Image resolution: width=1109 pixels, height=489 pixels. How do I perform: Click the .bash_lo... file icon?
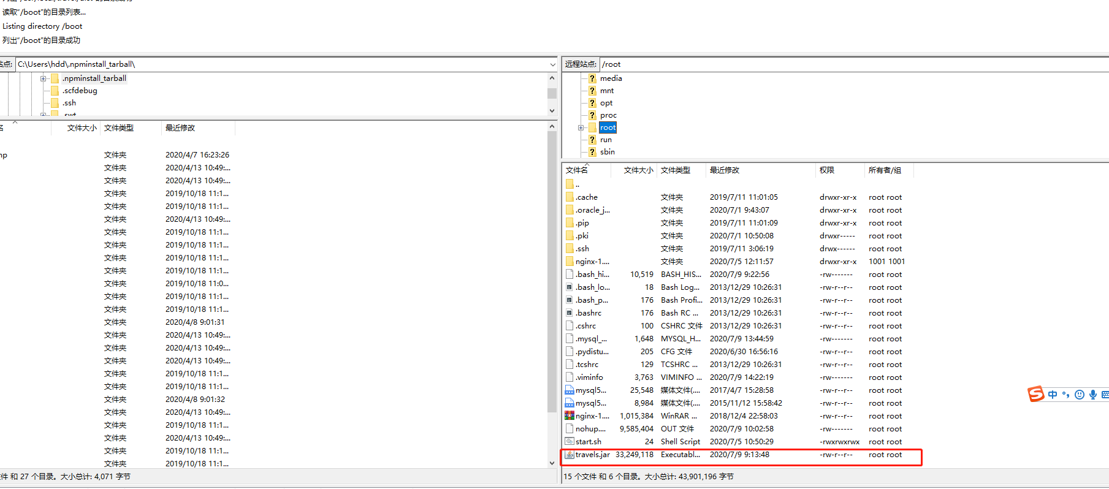(570, 287)
